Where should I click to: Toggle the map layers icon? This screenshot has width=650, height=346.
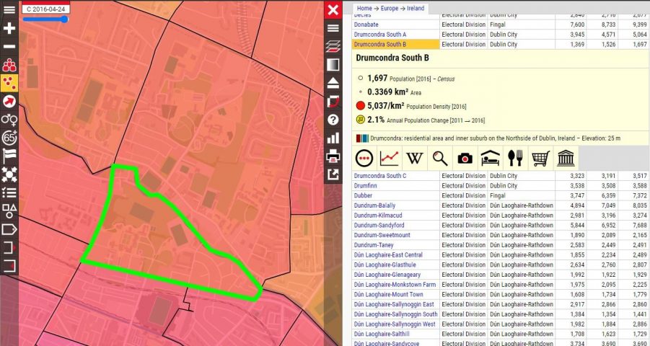pyautogui.click(x=333, y=46)
